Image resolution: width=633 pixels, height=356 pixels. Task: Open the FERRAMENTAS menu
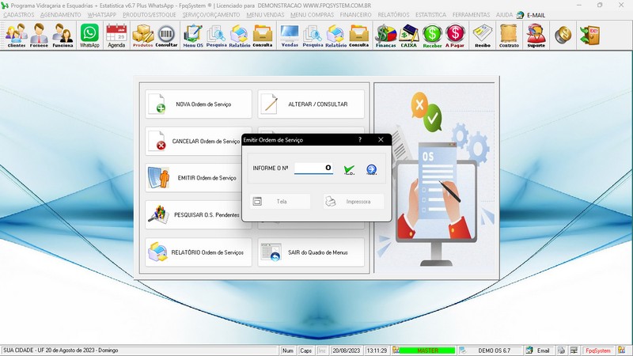492,15
